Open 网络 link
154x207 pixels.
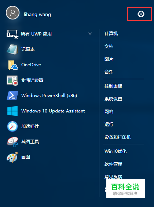coord(109,111)
